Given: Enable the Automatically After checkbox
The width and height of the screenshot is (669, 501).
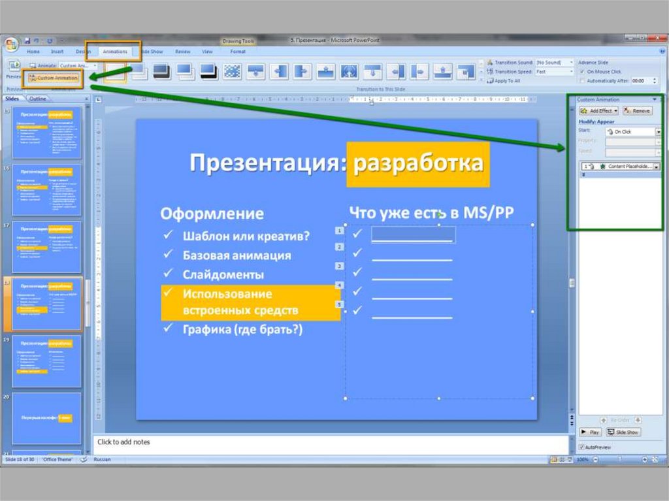Looking at the screenshot, I should point(582,80).
